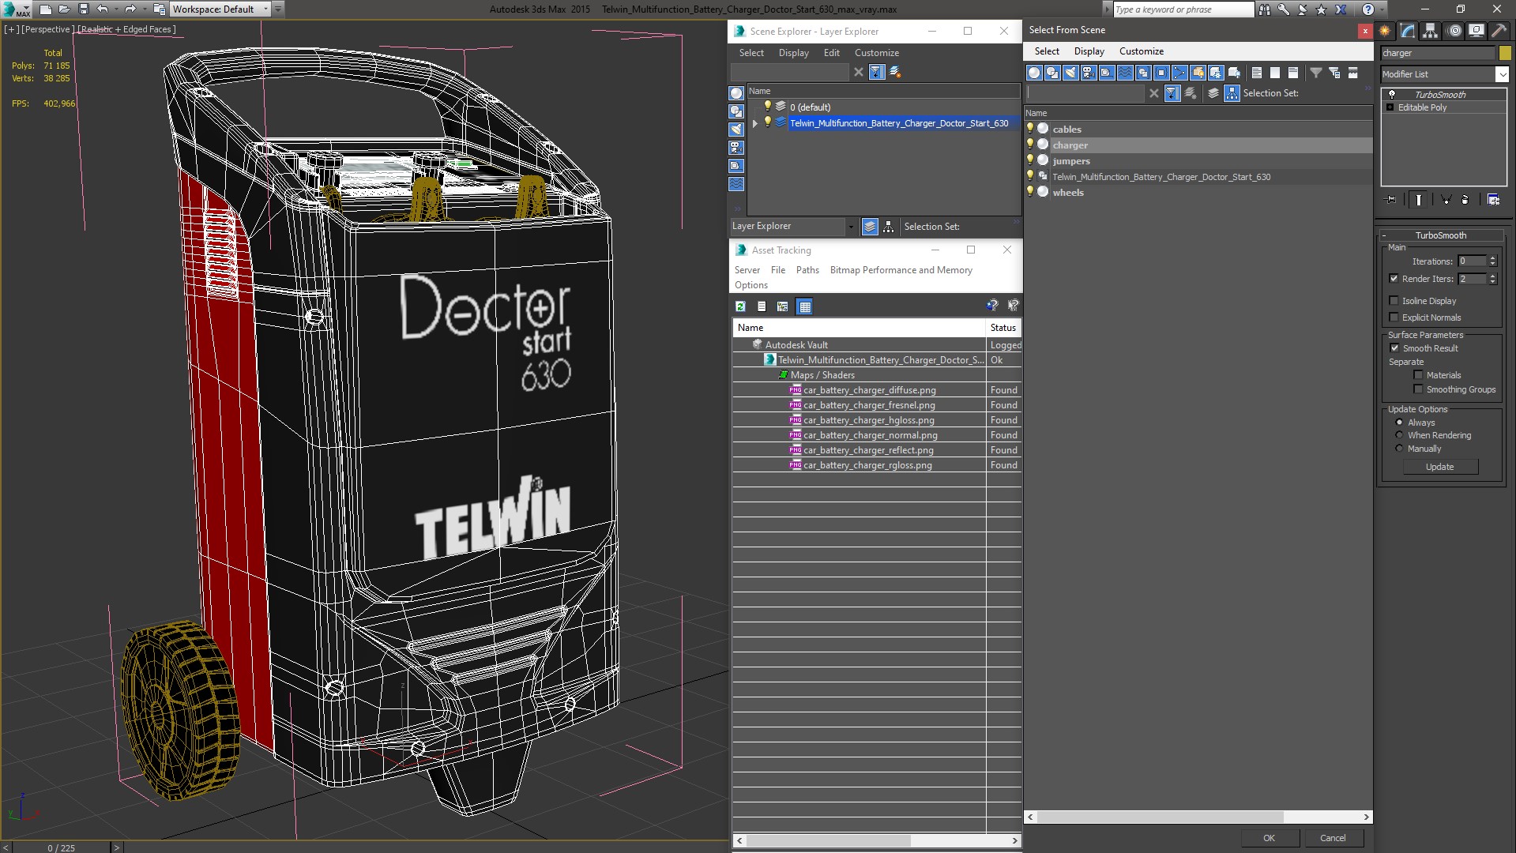1516x853 pixels.
Task: Create a new scene file
Action: [45, 9]
